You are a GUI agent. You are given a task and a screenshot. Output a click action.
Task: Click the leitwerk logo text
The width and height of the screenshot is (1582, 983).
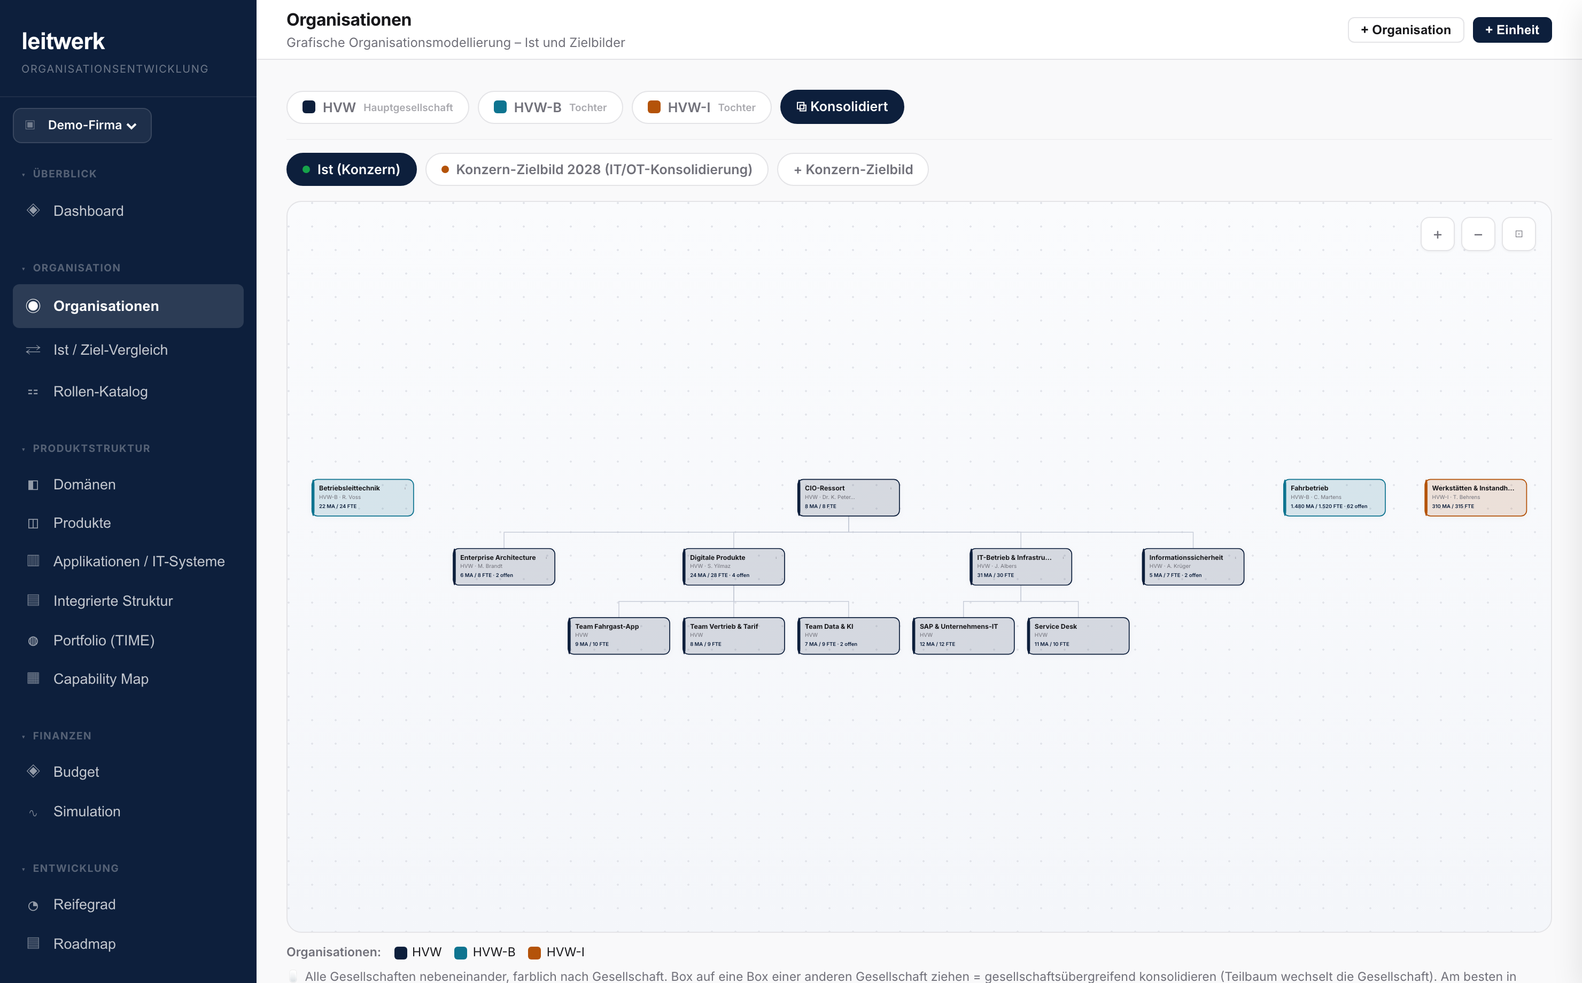click(x=63, y=42)
